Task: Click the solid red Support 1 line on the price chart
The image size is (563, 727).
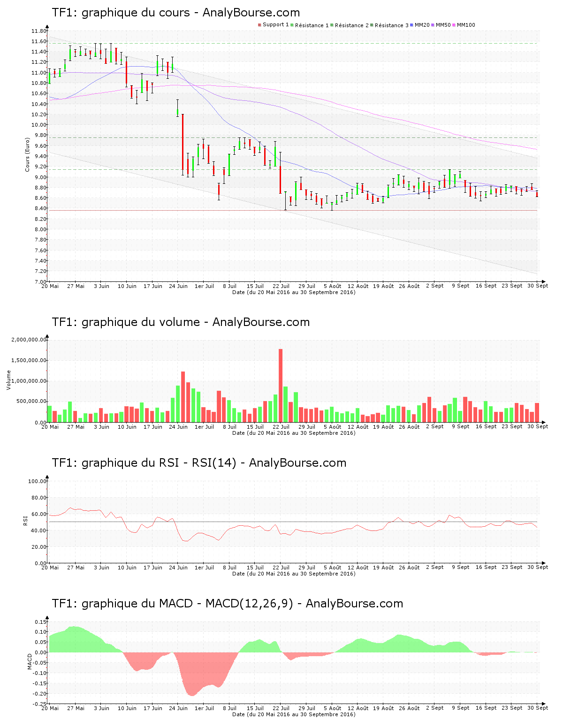Action: pos(293,210)
